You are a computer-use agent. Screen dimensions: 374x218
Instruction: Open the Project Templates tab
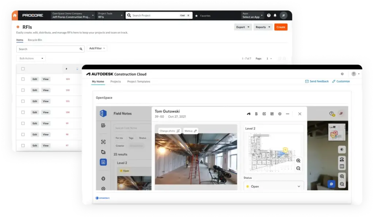[138, 82]
